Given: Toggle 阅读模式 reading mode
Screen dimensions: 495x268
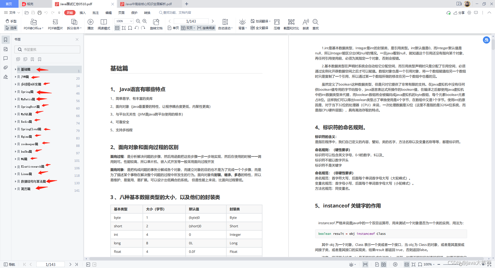Looking at the screenshot, I should 104,24.
